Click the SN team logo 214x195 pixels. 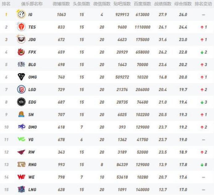click(x=21, y=114)
